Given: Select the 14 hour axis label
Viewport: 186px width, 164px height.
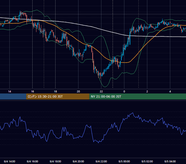Looking at the screenshot, I should pyautogui.click(x=10, y=92).
